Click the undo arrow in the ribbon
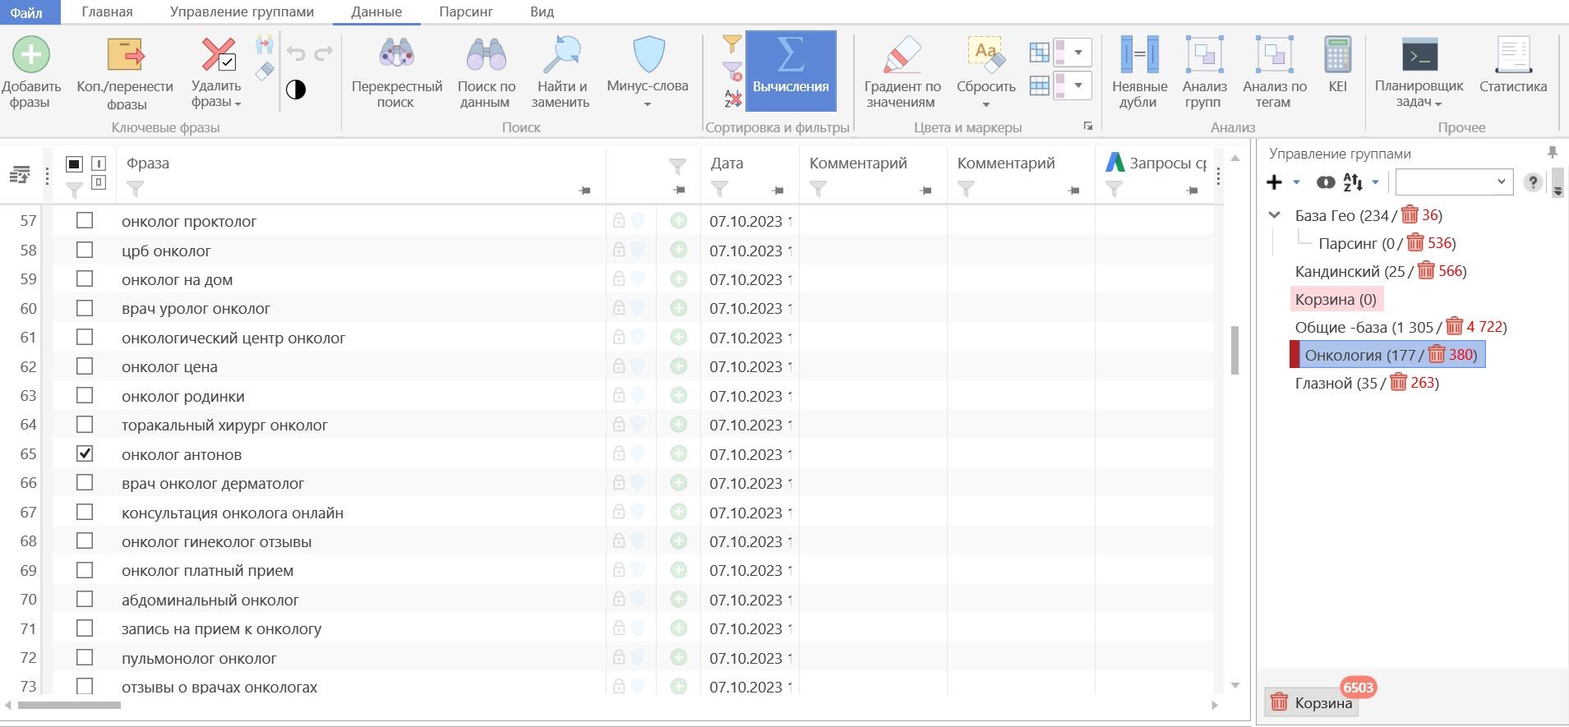The image size is (1569, 727). pos(296,53)
